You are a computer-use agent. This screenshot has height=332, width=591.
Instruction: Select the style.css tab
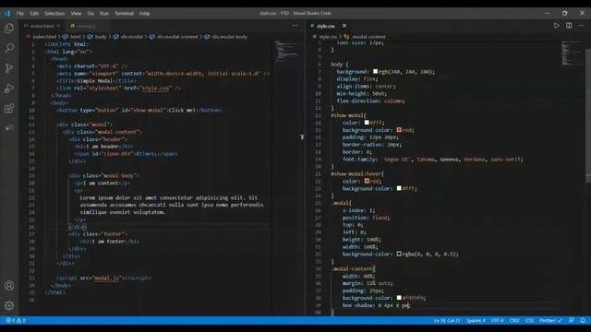[326, 26]
